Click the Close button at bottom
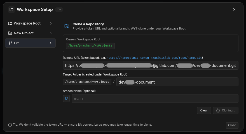Image resolution: width=246 pixels, height=134 pixels. point(232,125)
